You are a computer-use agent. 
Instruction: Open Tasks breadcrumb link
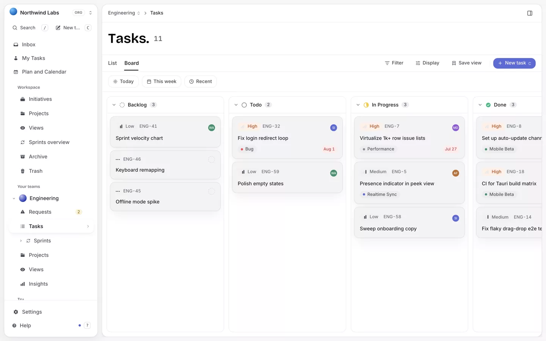[x=157, y=13]
